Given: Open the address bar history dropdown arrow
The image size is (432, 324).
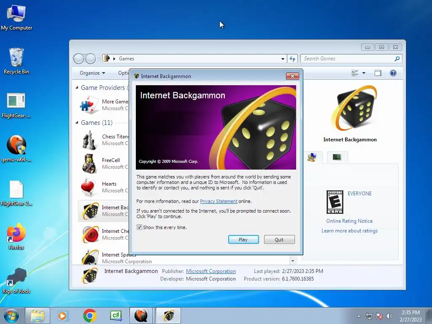Looking at the screenshot, I should coord(283,59).
